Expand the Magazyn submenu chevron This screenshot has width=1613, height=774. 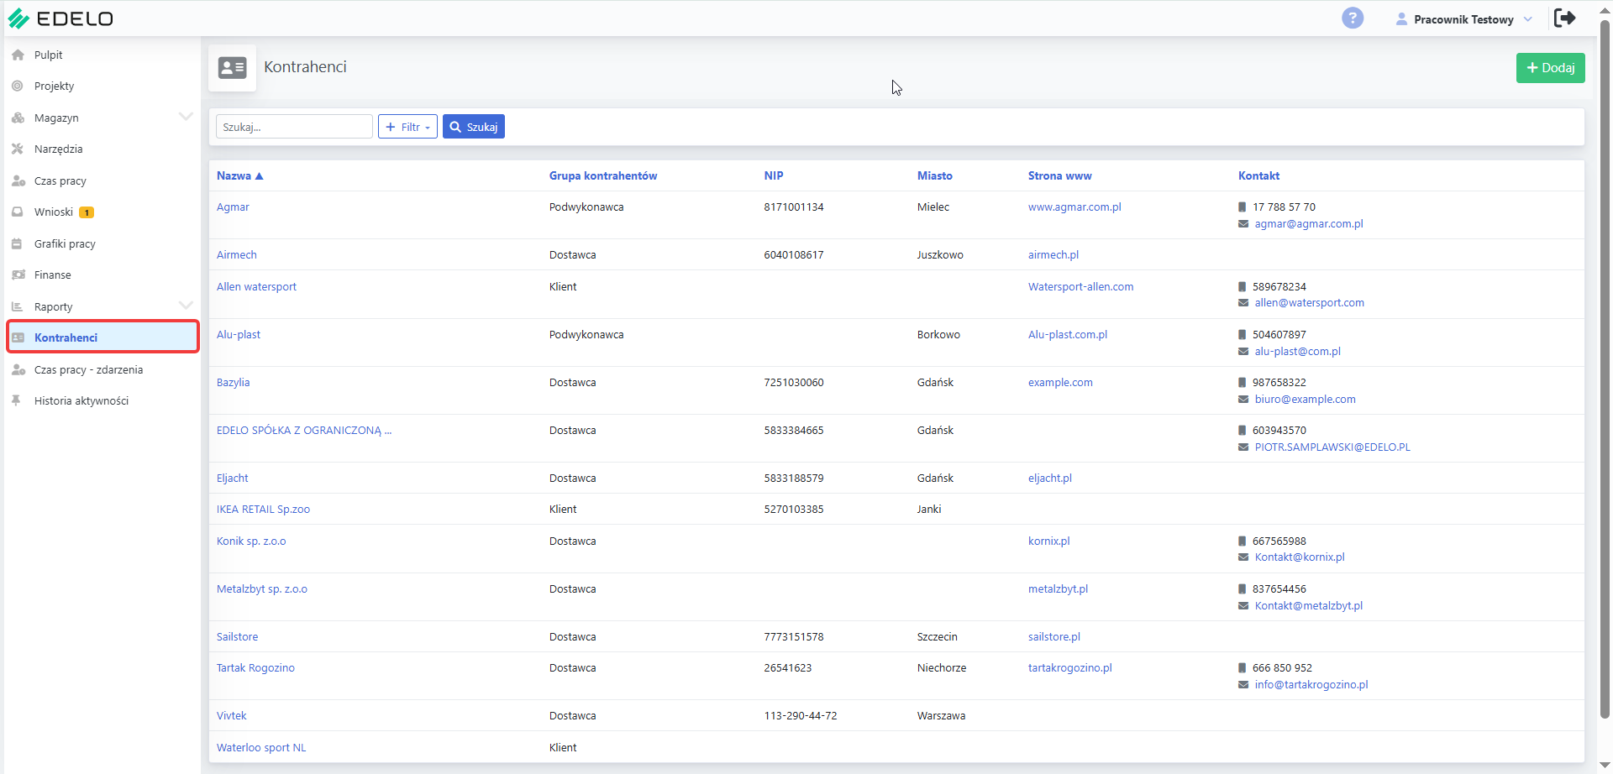[x=186, y=117]
